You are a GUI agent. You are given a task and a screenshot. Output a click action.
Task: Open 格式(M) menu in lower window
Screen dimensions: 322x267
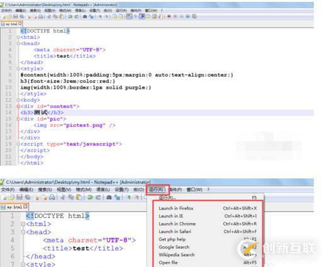click(x=84, y=190)
